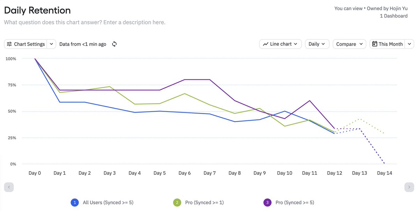
Task: Click the right scroll arrow below the chart
Action: pyautogui.click(x=409, y=187)
